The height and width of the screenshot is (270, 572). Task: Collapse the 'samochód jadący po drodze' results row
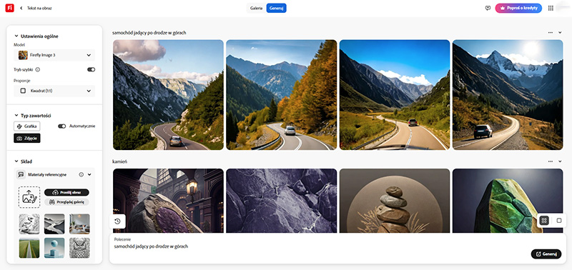click(560, 32)
